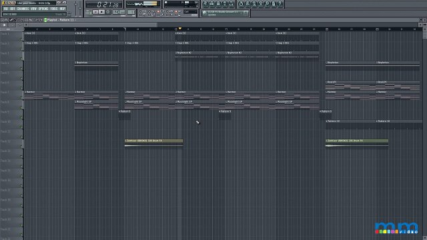The image size is (427, 240).
Task: Open the TOOLS menu
Action: click(54, 9)
